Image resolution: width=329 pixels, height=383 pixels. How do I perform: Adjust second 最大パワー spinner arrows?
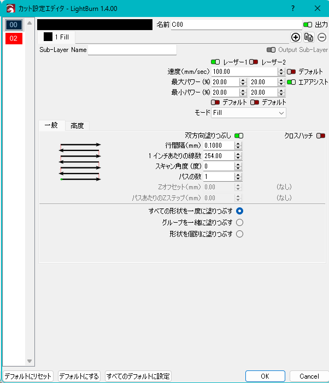pyautogui.click(x=281, y=82)
